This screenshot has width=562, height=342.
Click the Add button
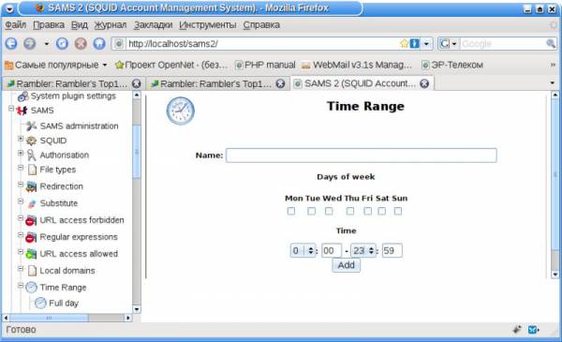(x=346, y=265)
